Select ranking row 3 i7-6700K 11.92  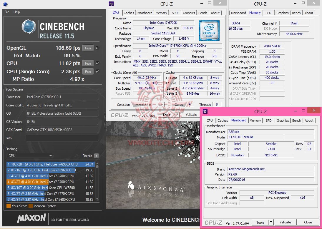(50, 176)
